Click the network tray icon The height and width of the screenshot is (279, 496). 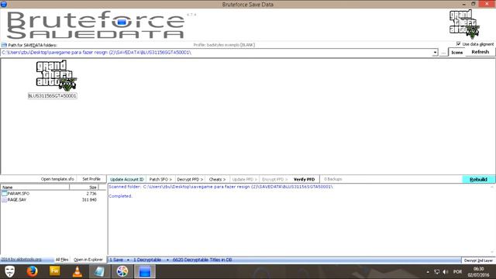tap(437, 272)
